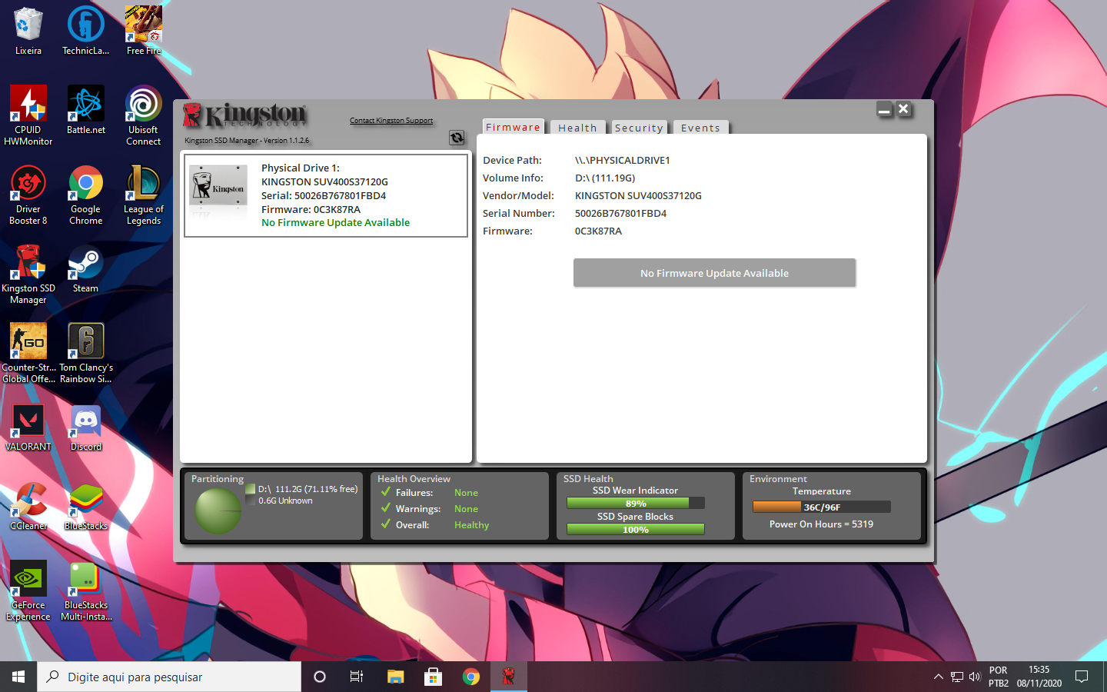The width and height of the screenshot is (1107, 692).
Task: Open Kingston SSD Manager desktop shortcut
Action: (28, 274)
